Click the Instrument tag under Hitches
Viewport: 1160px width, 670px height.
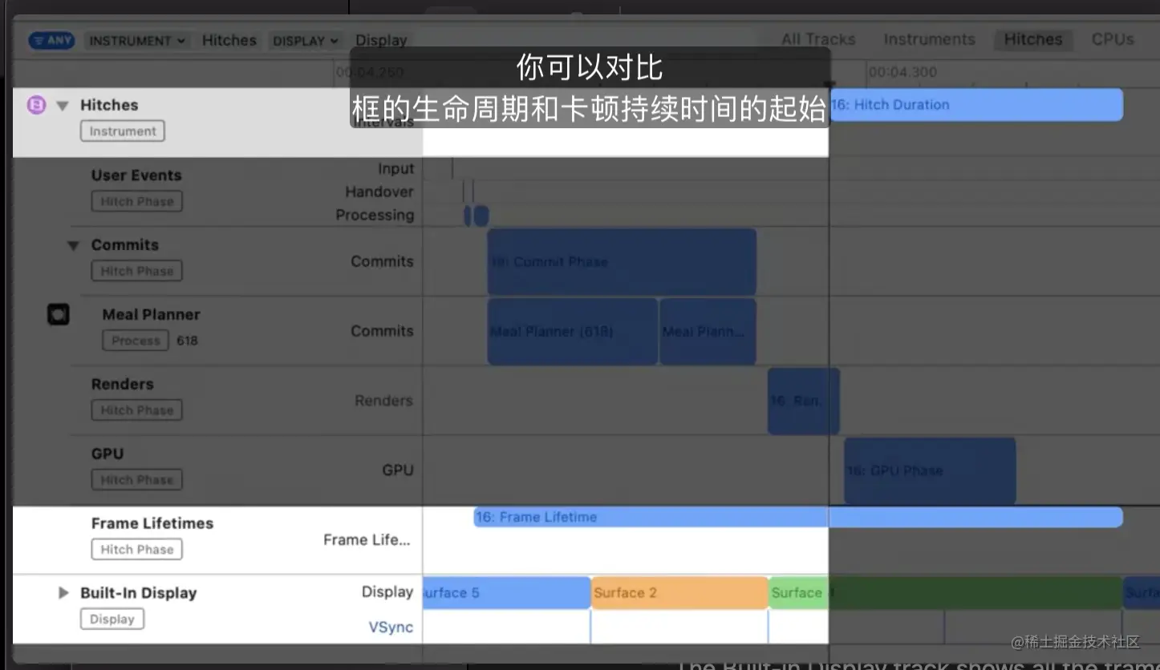tap(123, 131)
